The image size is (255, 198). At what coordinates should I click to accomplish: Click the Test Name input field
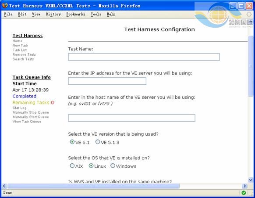(144, 57)
